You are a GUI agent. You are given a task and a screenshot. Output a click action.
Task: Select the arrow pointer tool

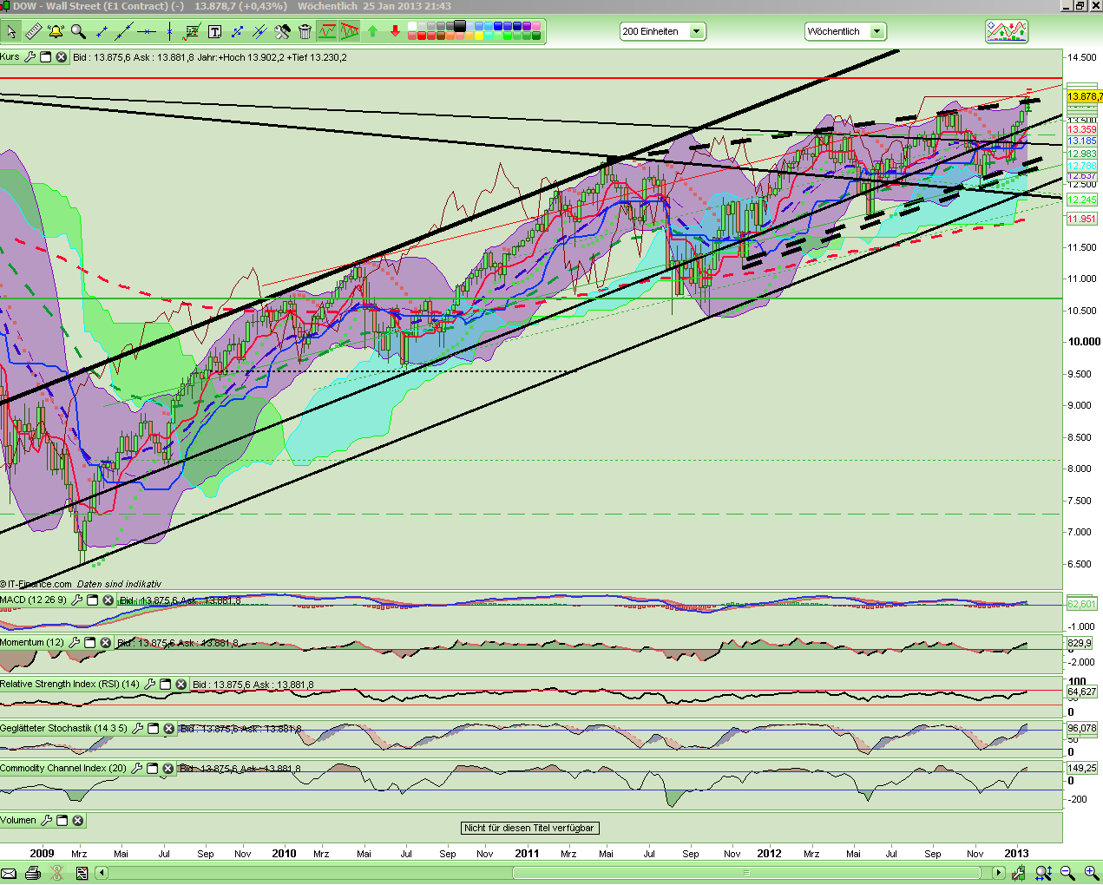(x=11, y=32)
